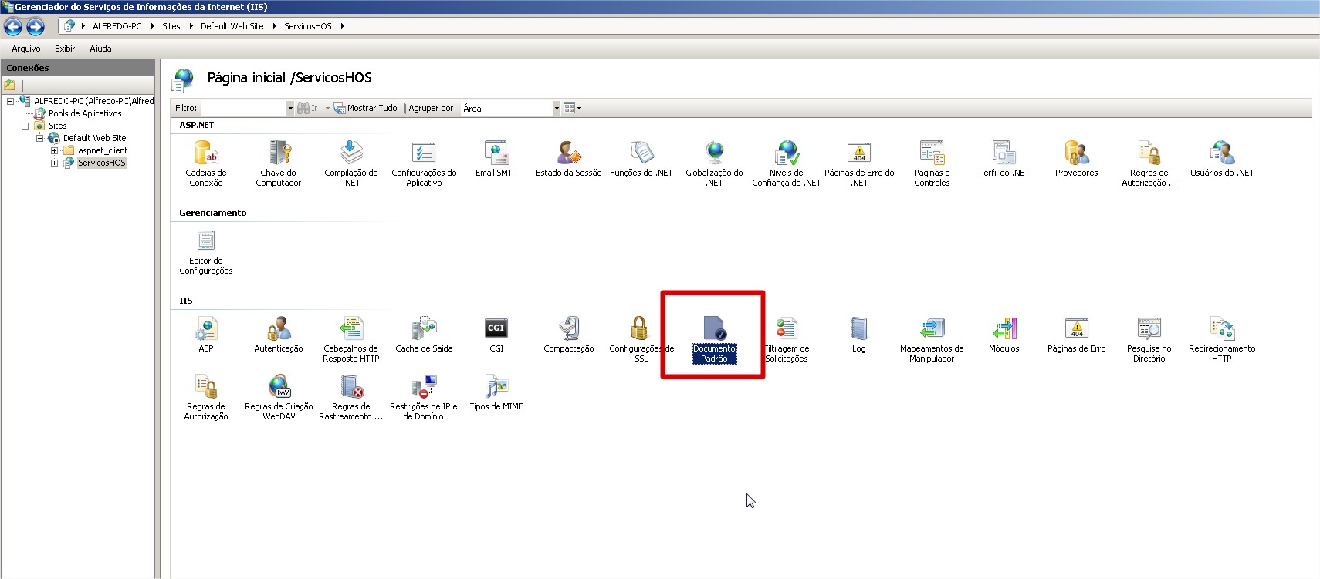Open the Tipos de MIME icon
This screenshot has width=1320, height=579.
(496, 388)
